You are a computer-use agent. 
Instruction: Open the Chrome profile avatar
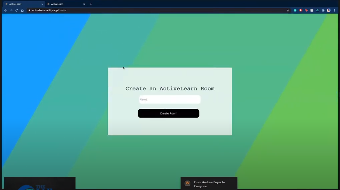[329, 10]
